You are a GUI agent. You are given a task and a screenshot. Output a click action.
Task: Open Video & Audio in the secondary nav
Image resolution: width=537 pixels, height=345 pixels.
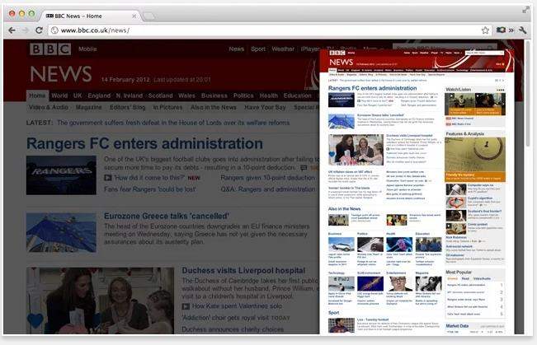click(x=49, y=107)
